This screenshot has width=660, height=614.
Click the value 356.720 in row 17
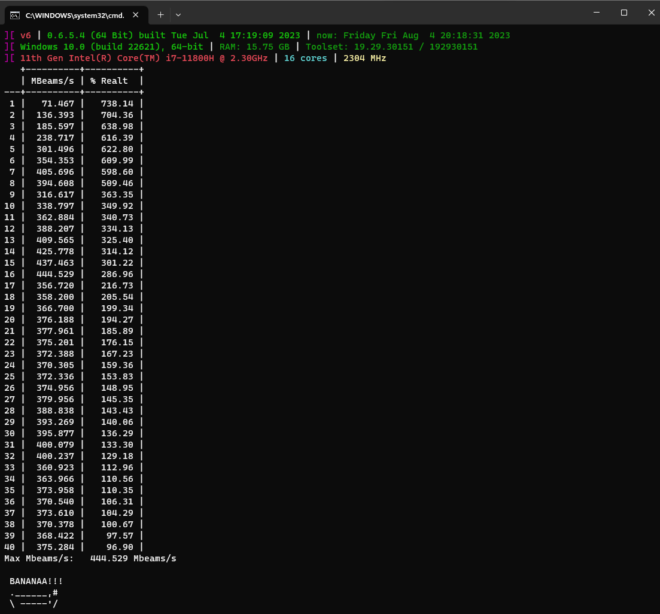click(x=55, y=285)
